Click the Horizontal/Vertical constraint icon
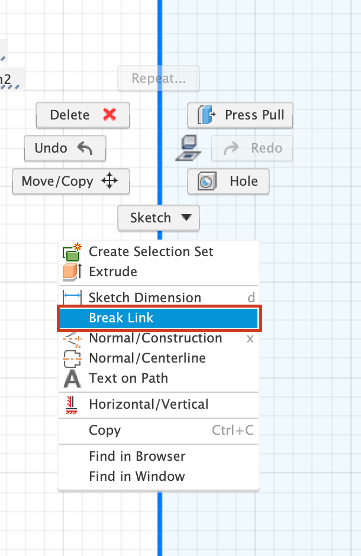The image size is (361, 556). (x=70, y=405)
